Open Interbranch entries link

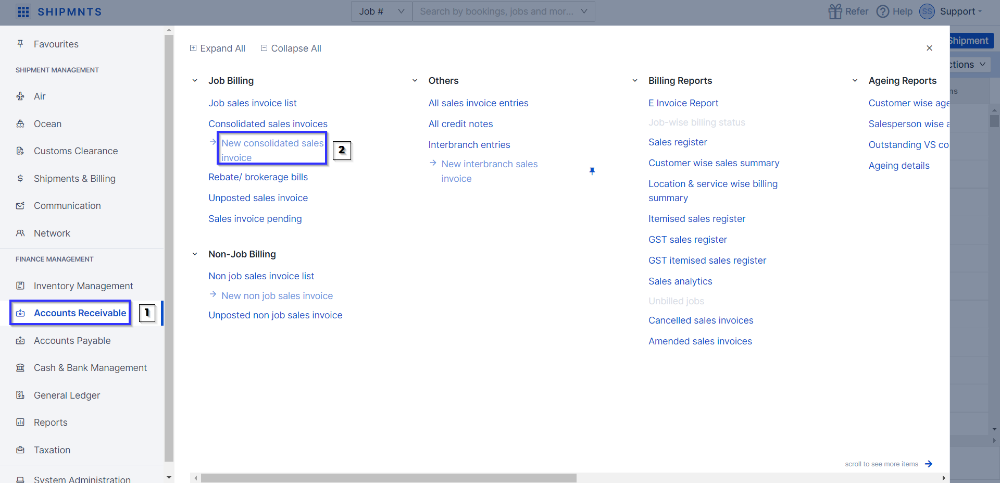coord(469,144)
